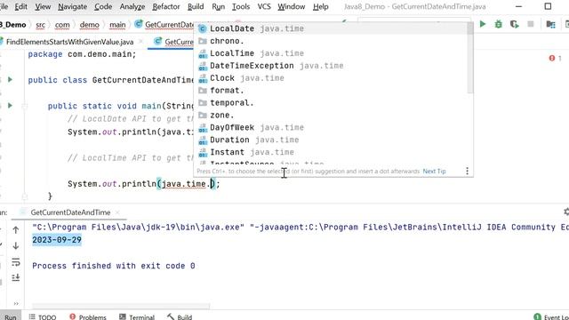
Task: Open the Refactor menu
Action: point(166,6)
